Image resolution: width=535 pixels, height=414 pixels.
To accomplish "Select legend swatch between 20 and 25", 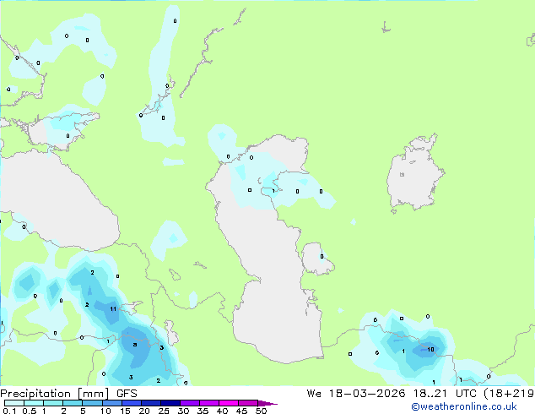I will pos(150,403).
